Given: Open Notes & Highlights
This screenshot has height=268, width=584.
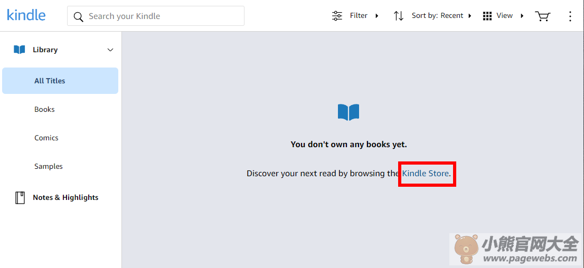Looking at the screenshot, I should 65,198.
